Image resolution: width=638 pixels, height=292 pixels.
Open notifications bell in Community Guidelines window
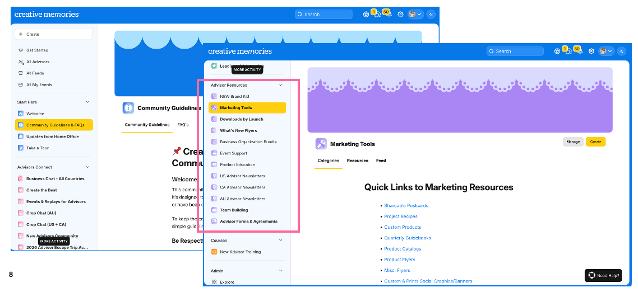389,15
